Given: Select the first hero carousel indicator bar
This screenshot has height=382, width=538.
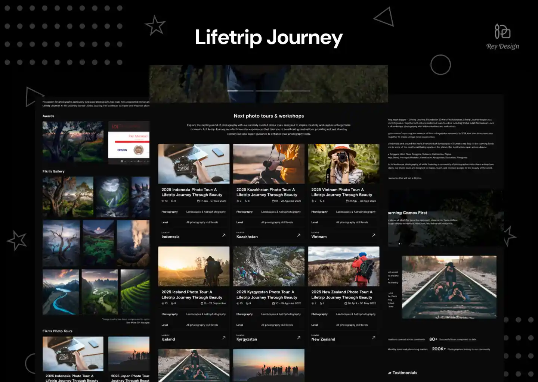Looking at the screenshot, I should (241, 91).
